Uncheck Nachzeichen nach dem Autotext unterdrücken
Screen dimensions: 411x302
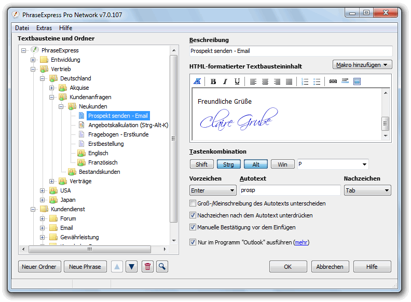pos(193,215)
